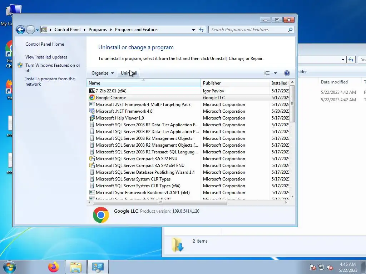Click the 7-Zip program icon in list
The image size is (366, 274).
coord(92,91)
